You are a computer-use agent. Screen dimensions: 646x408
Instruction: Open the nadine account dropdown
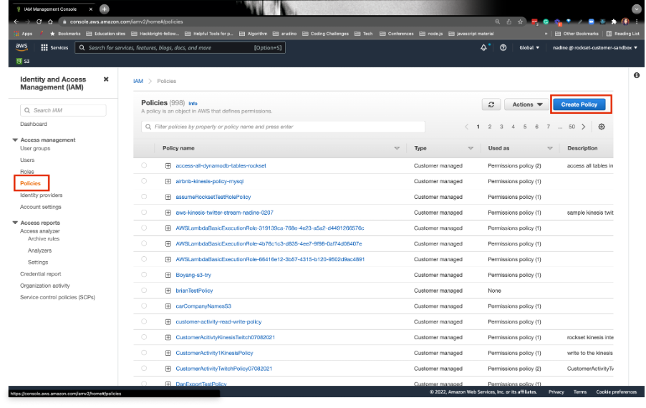[595, 48]
